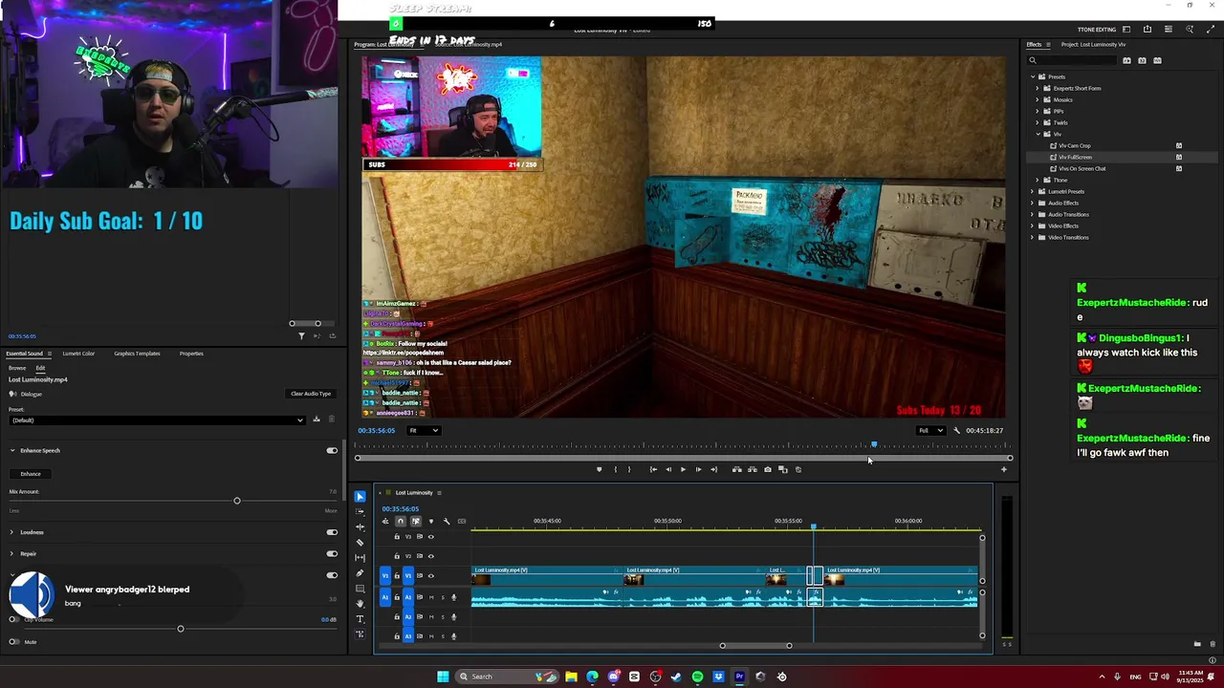1224x688 pixels.
Task: Choose the Ripple Edit tool
Action: point(360,527)
